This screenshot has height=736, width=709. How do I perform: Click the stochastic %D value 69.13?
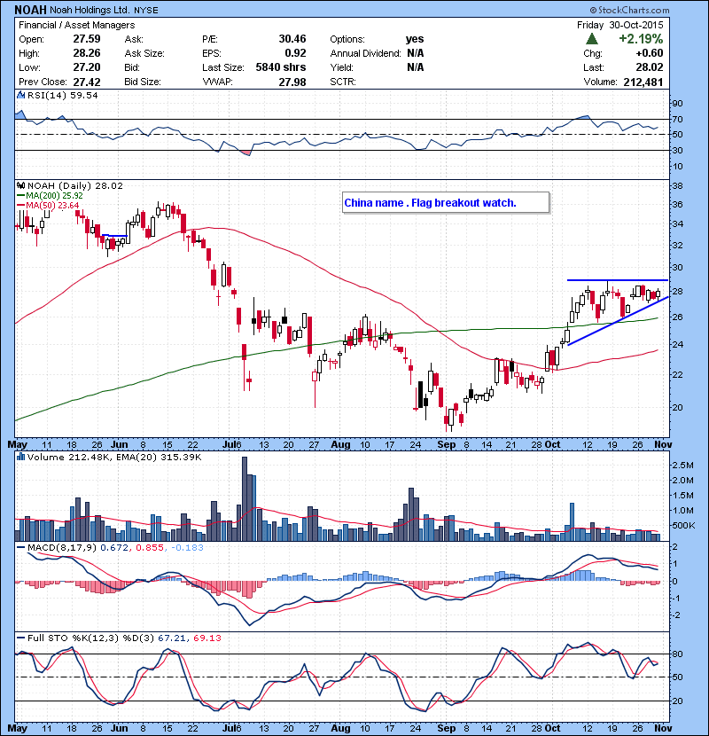coord(206,638)
